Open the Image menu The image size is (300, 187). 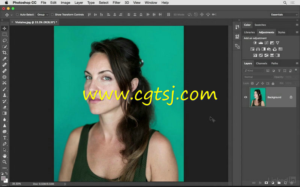[x=65, y=3]
